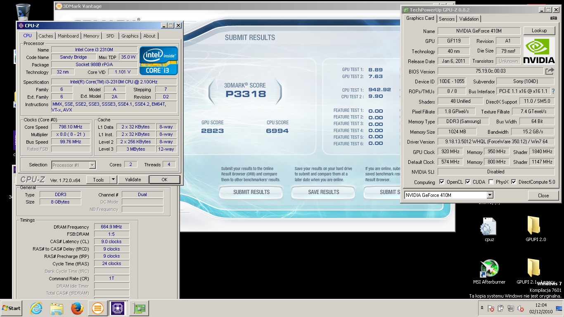Open Windows Explorer from the taskbar
This screenshot has width=564, height=317.
click(57, 308)
